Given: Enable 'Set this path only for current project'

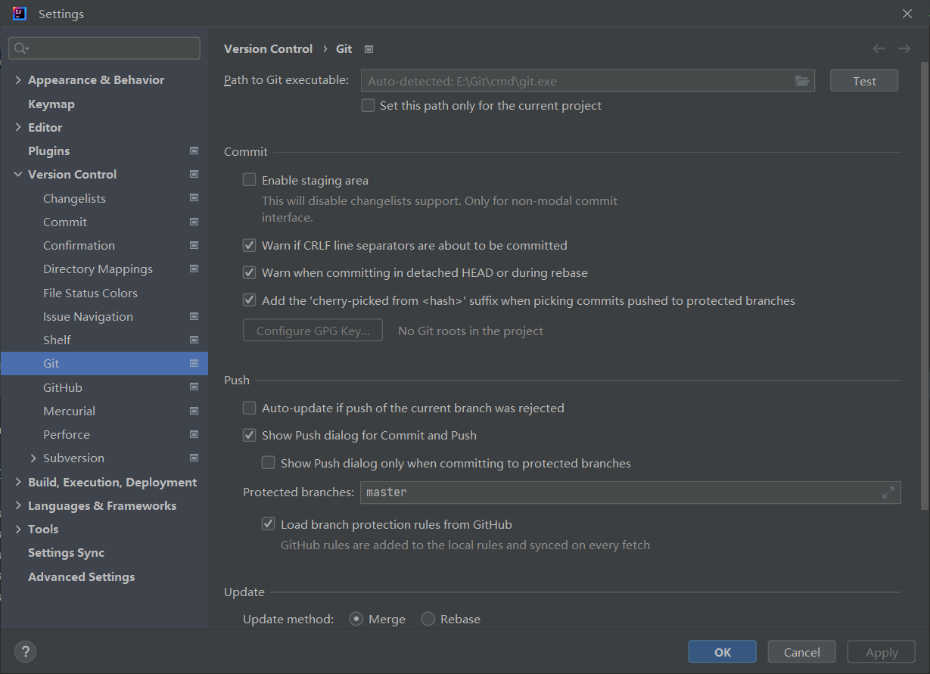Looking at the screenshot, I should pos(368,106).
